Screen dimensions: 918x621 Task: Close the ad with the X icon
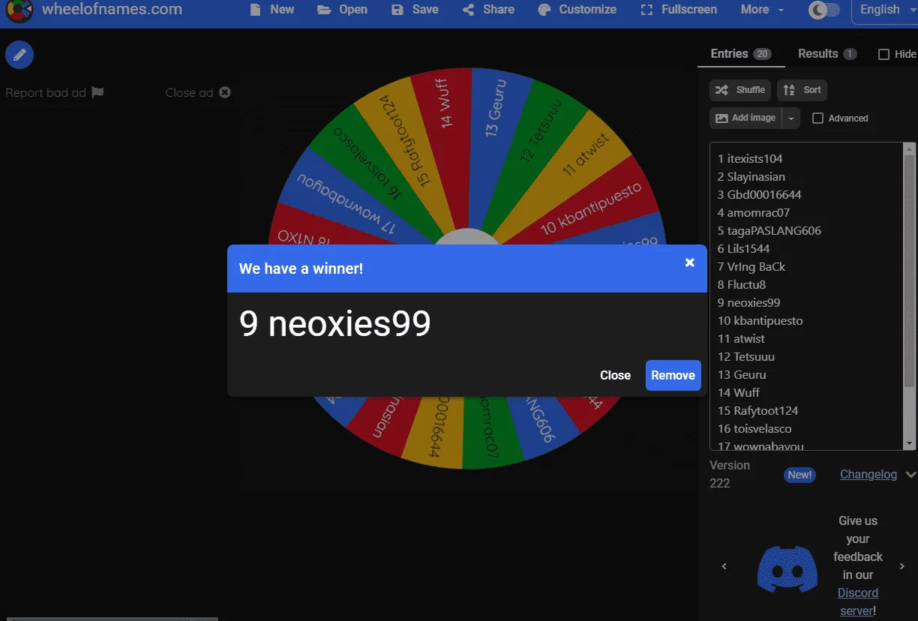[x=224, y=93]
